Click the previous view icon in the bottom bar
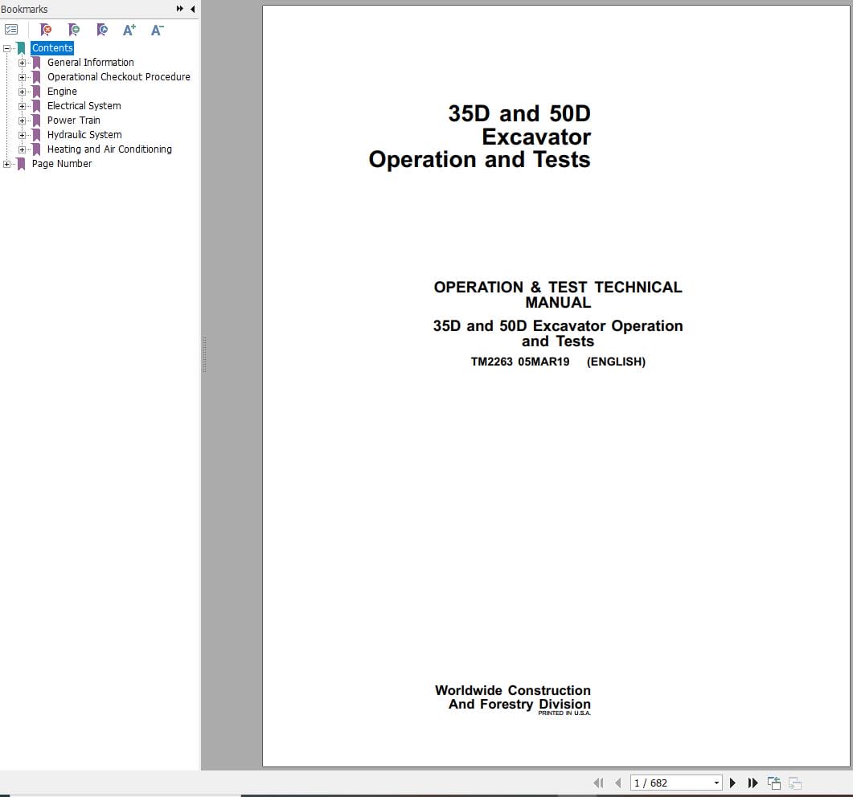The image size is (853, 797). [x=774, y=783]
